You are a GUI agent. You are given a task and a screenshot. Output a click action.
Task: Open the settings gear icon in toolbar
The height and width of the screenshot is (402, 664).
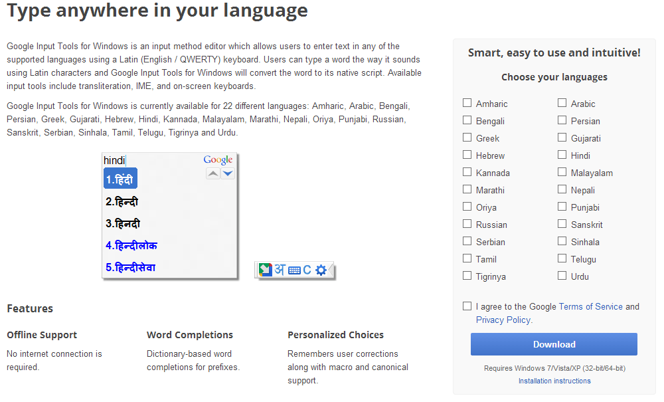321,270
